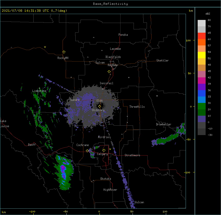Select the Didsbury town label
The image size is (221, 215).
98,110
